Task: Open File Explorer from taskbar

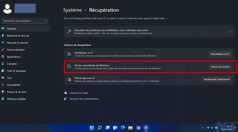Action: pyautogui.click(x=131, y=128)
